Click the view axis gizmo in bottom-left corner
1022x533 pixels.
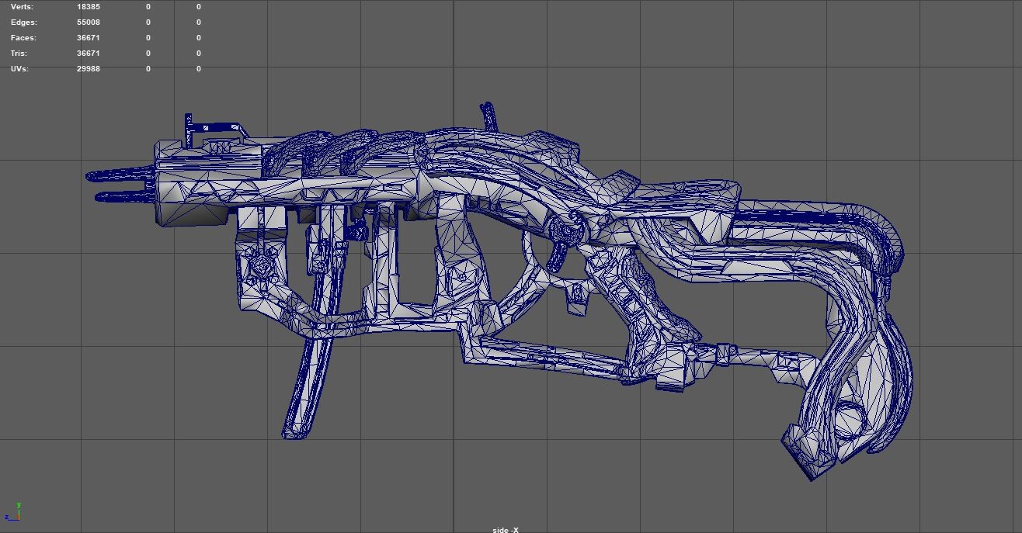(16, 512)
